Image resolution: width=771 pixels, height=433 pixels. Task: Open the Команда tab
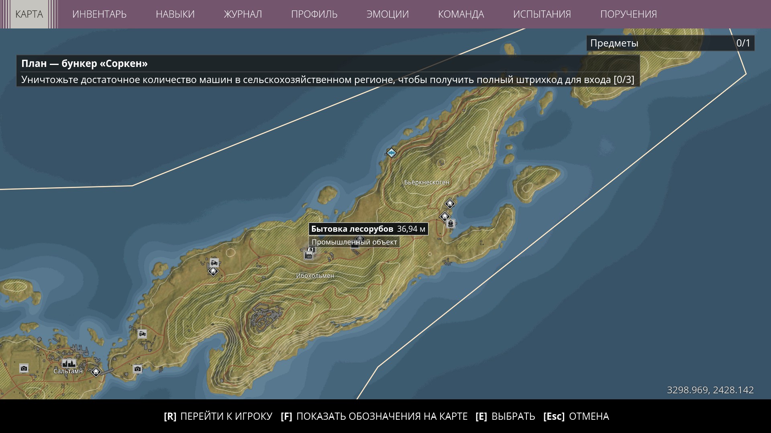click(x=461, y=14)
